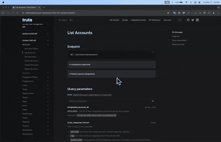Click the first extension icon after the star
This screenshot has width=221, height=142.
tap(174, 13)
